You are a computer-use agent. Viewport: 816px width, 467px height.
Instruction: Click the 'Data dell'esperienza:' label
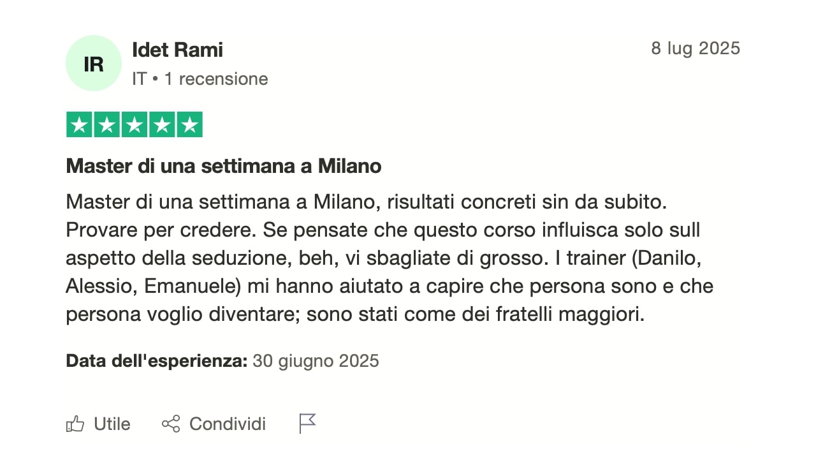(157, 361)
